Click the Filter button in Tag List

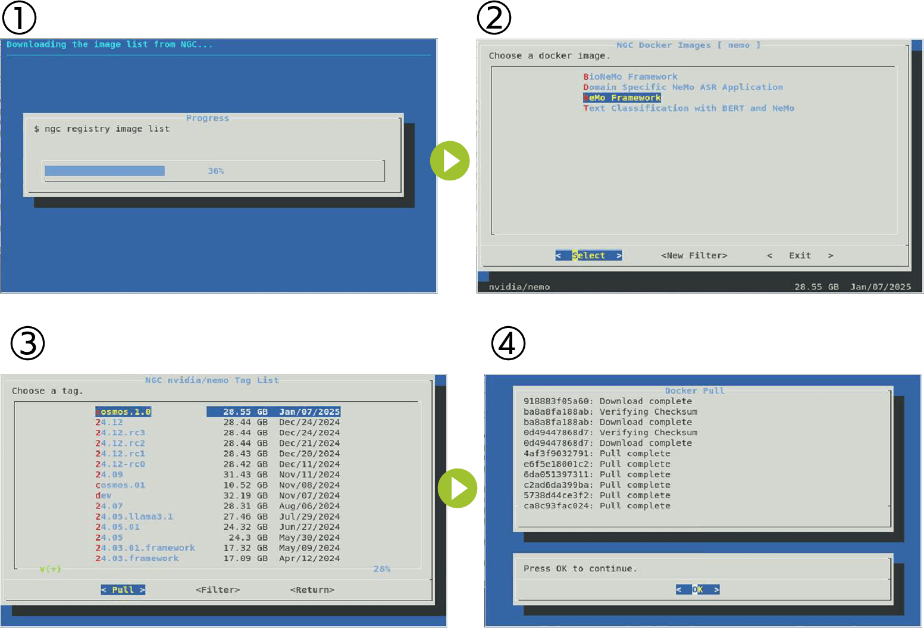(x=218, y=590)
